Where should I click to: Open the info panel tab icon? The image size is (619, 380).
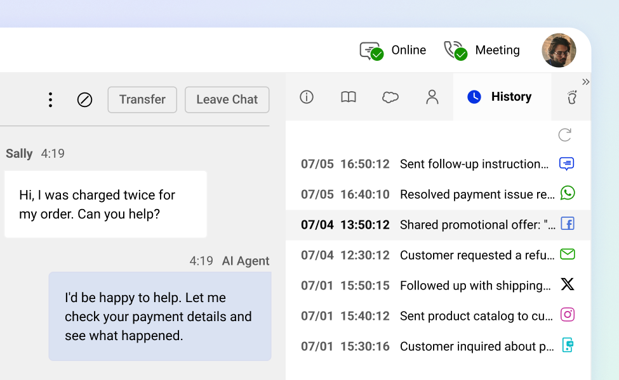pos(307,97)
